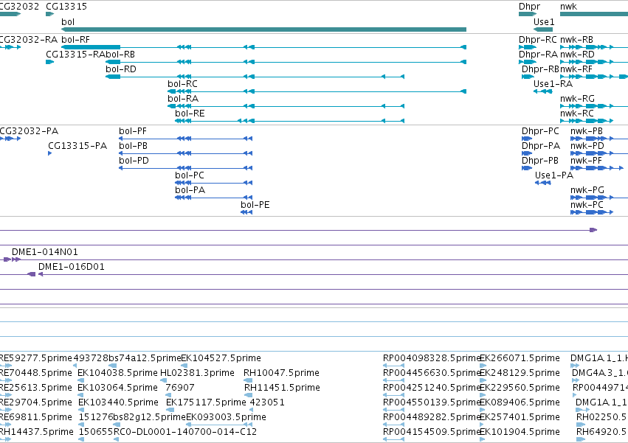Select Dhpr-PB protein
Image resolution: width=628 pixels, height=443 pixels.
(x=527, y=168)
